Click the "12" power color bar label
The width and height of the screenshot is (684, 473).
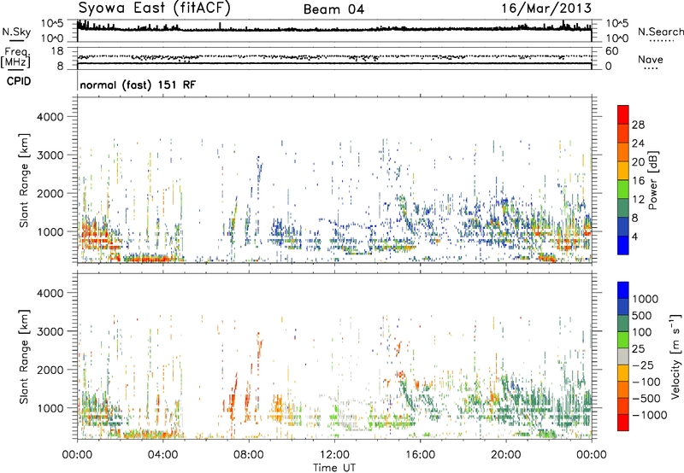(x=638, y=200)
